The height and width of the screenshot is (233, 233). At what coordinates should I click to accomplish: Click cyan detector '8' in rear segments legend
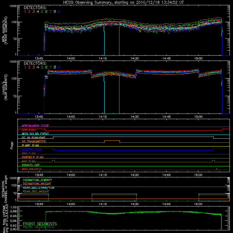[55, 67]
